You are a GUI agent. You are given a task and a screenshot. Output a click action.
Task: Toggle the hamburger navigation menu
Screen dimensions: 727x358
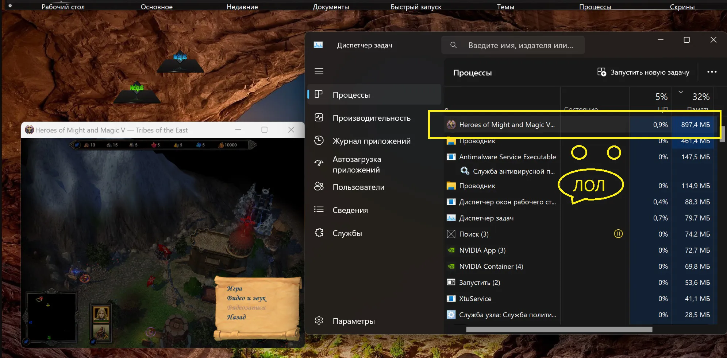click(319, 71)
